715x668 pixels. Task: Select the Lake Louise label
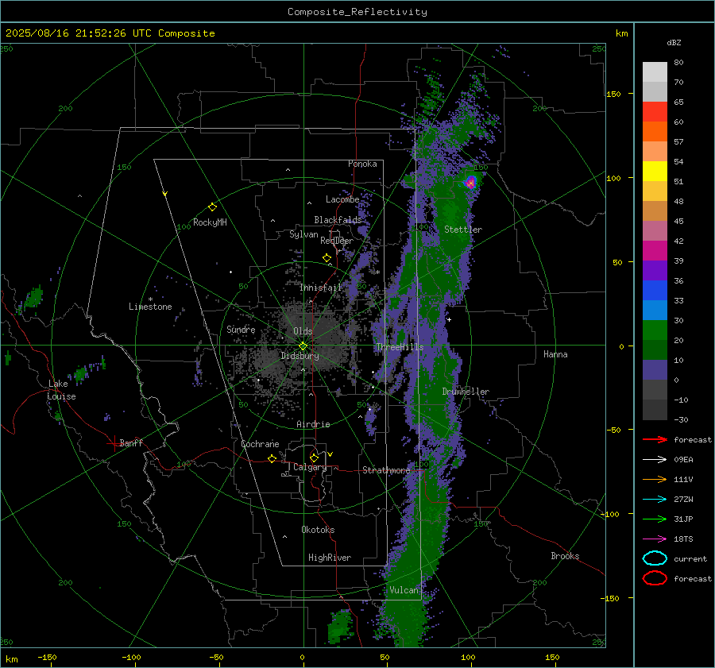(x=61, y=390)
